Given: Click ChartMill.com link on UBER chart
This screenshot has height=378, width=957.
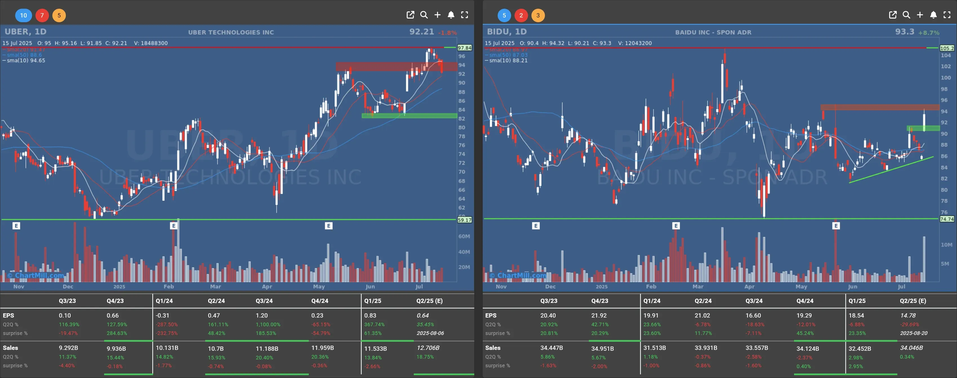Looking at the screenshot, I should 36,275.
